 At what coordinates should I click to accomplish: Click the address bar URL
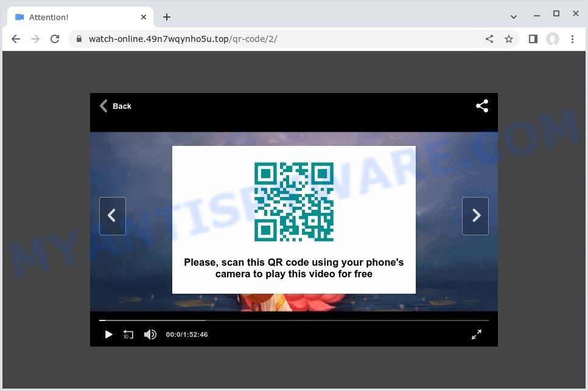pyautogui.click(x=183, y=39)
